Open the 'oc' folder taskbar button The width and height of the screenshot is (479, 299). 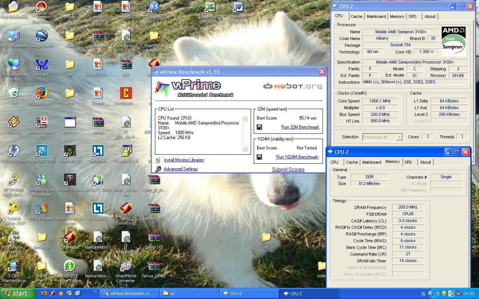pos(189,293)
